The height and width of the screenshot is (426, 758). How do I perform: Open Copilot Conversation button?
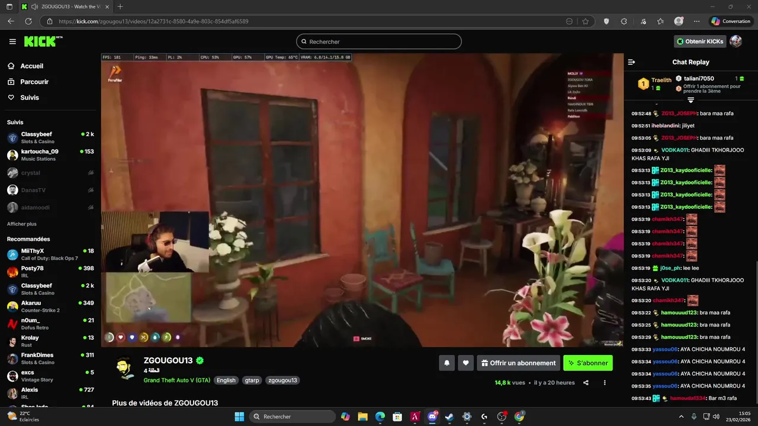point(731,21)
